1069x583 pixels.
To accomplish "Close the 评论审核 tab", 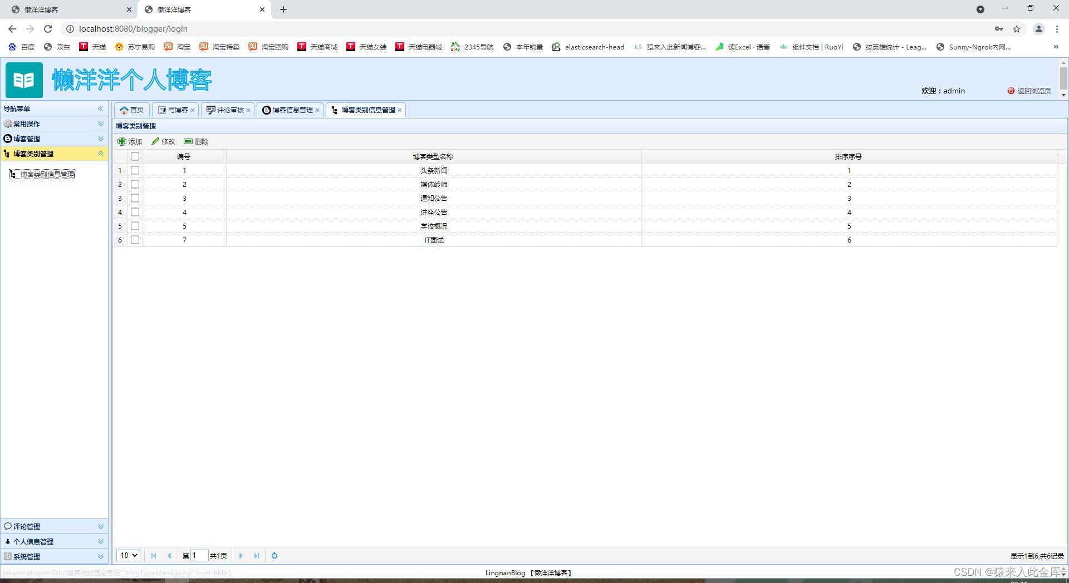I will [x=248, y=110].
